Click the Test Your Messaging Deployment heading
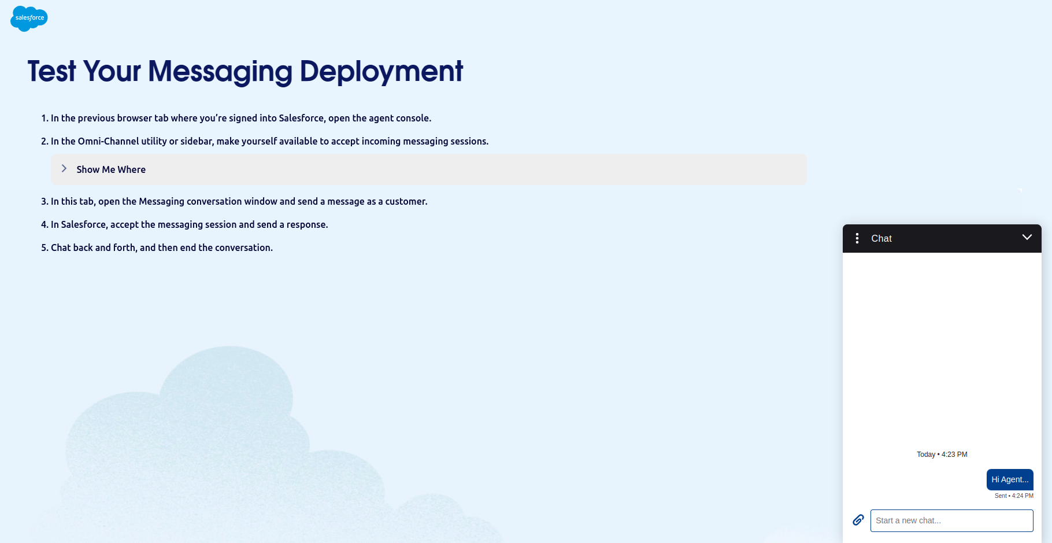 click(x=245, y=72)
